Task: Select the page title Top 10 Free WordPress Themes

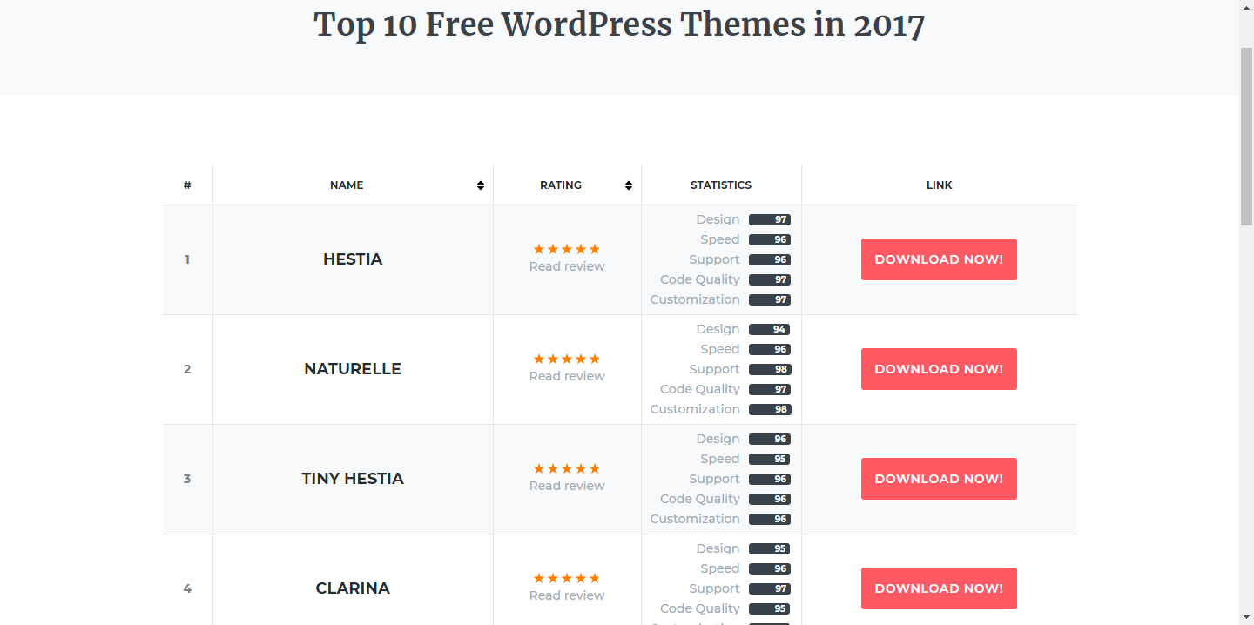Action: 618,24
